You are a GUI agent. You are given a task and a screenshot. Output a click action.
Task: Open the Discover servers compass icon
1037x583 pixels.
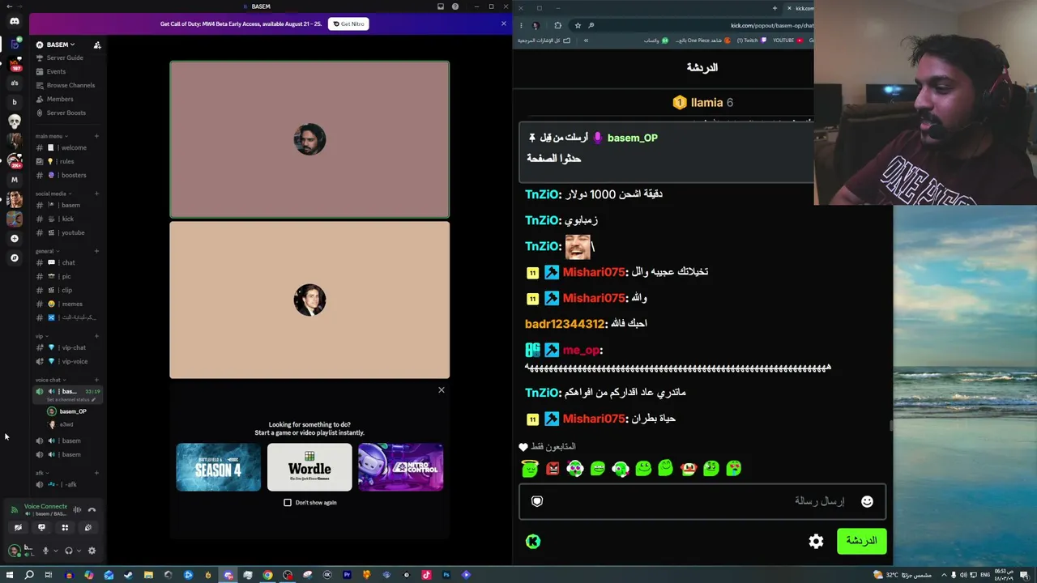[14, 257]
